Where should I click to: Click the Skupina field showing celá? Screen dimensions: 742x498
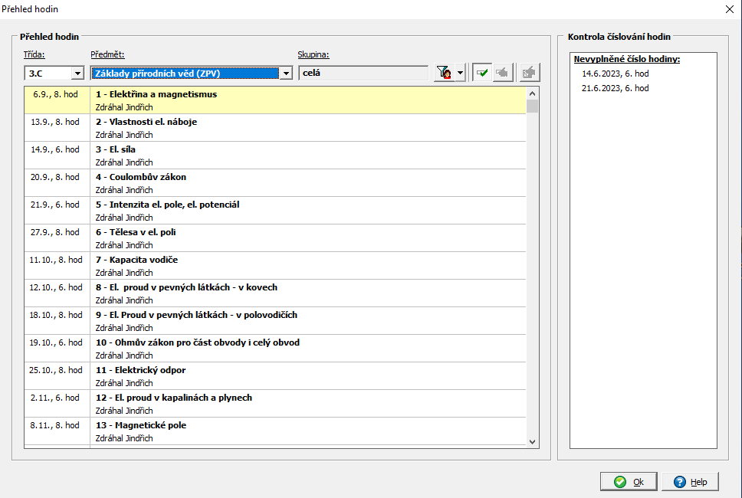tap(363, 74)
